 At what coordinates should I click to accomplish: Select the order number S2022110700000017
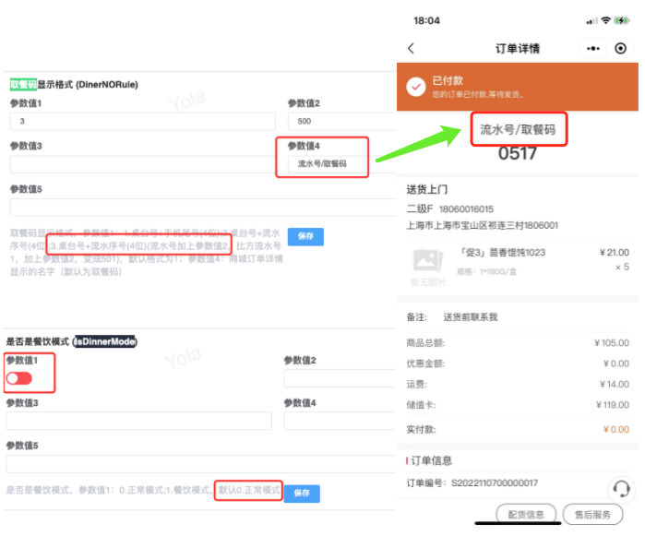tap(494, 482)
